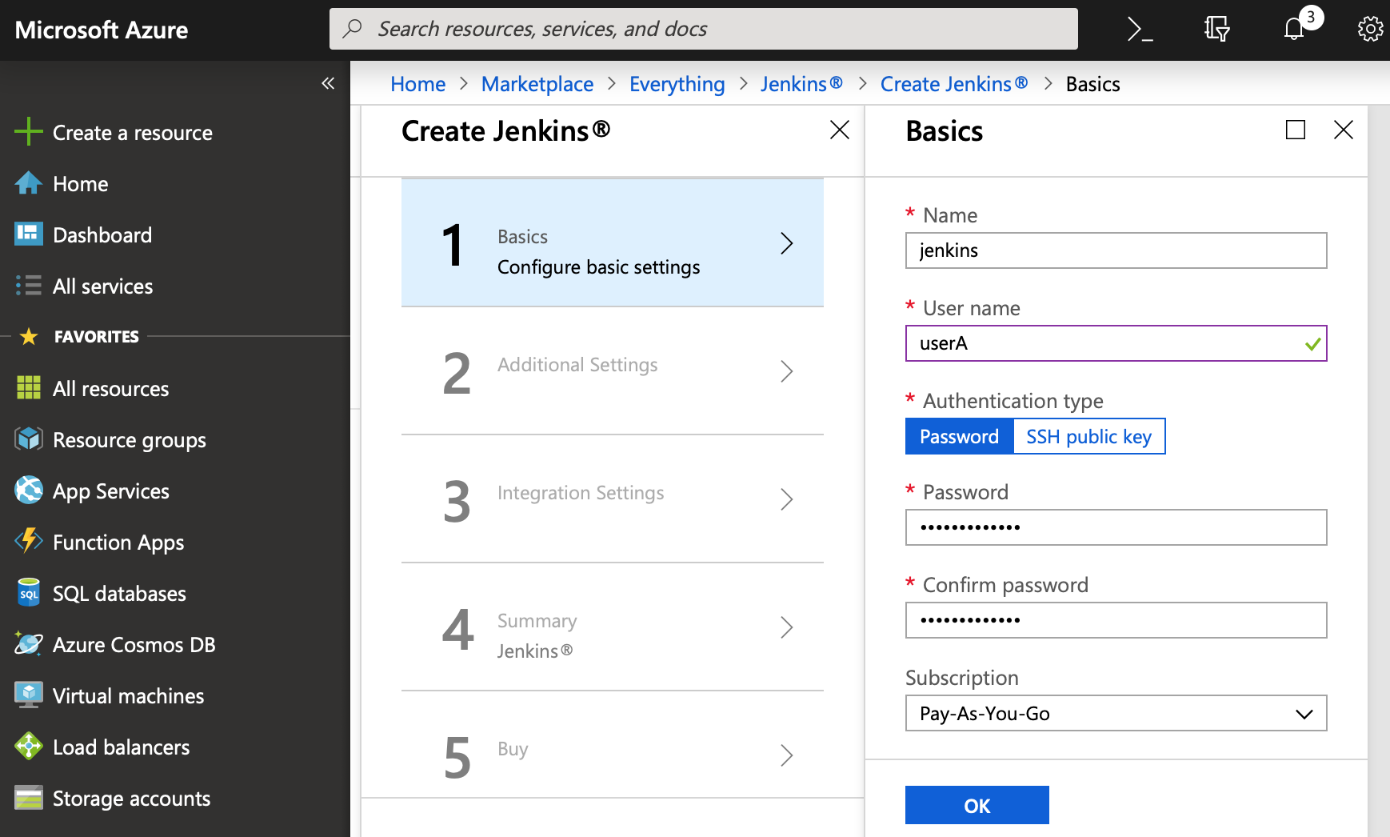The width and height of the screenshot is (1390, 837).
Task: Collapse the left sidebar with the double chevron
Action: (328, 83)
